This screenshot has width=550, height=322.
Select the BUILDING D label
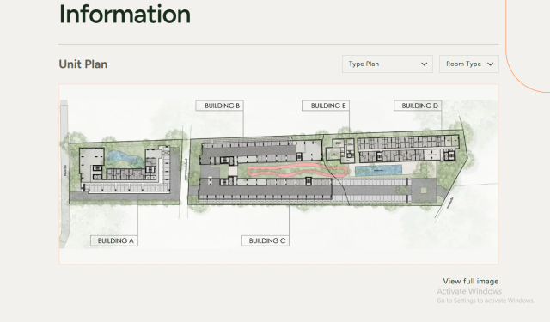point(418,106)
